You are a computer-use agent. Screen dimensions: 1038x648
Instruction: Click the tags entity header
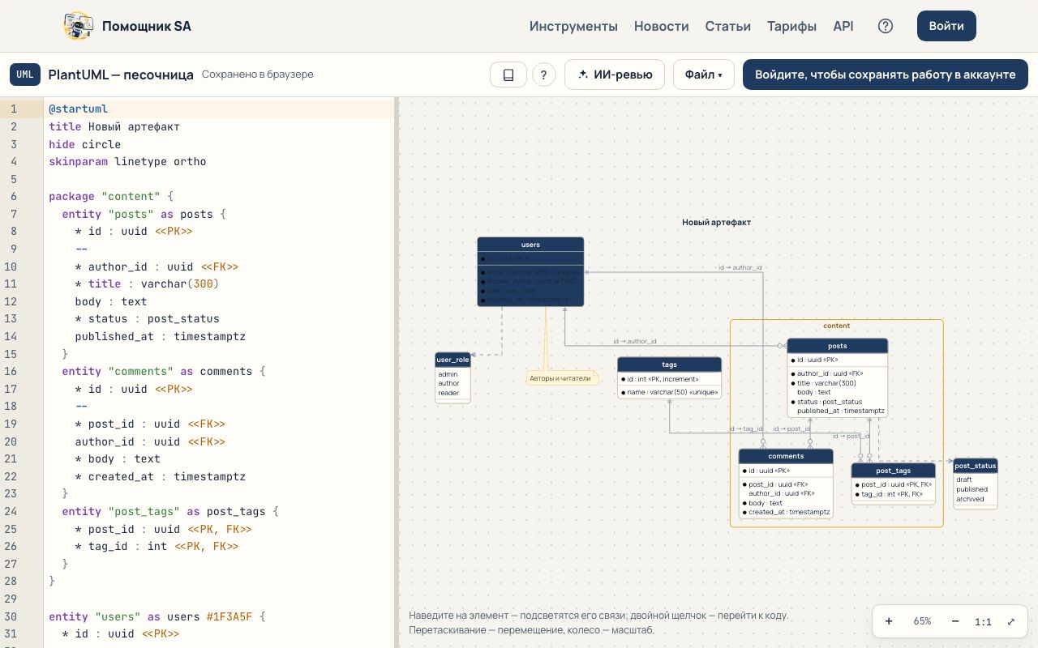click(x=669, y=364)
